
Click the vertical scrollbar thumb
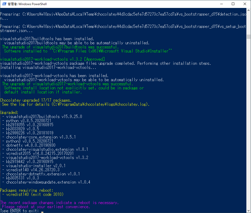click(248, 37)
